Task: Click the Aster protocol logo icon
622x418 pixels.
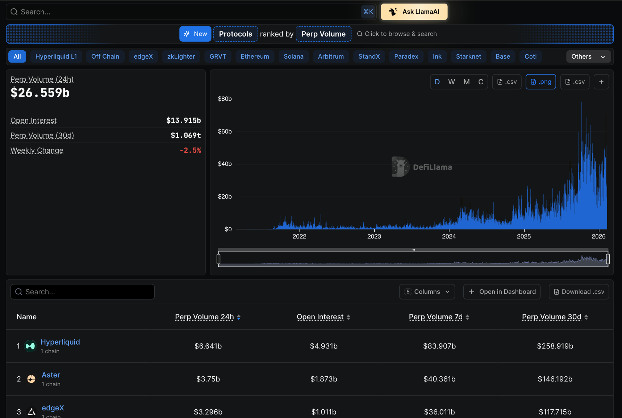Action: click(32, 379)
